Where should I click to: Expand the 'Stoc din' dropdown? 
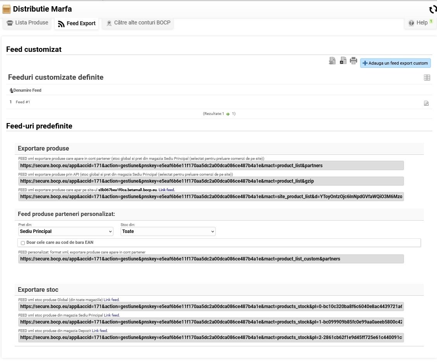click(x=168, y=231)
